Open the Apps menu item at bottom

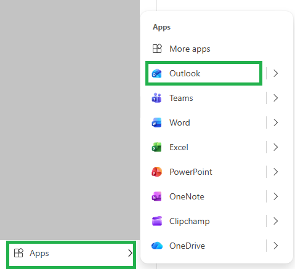pyautogui.click(x=71, y=253)
